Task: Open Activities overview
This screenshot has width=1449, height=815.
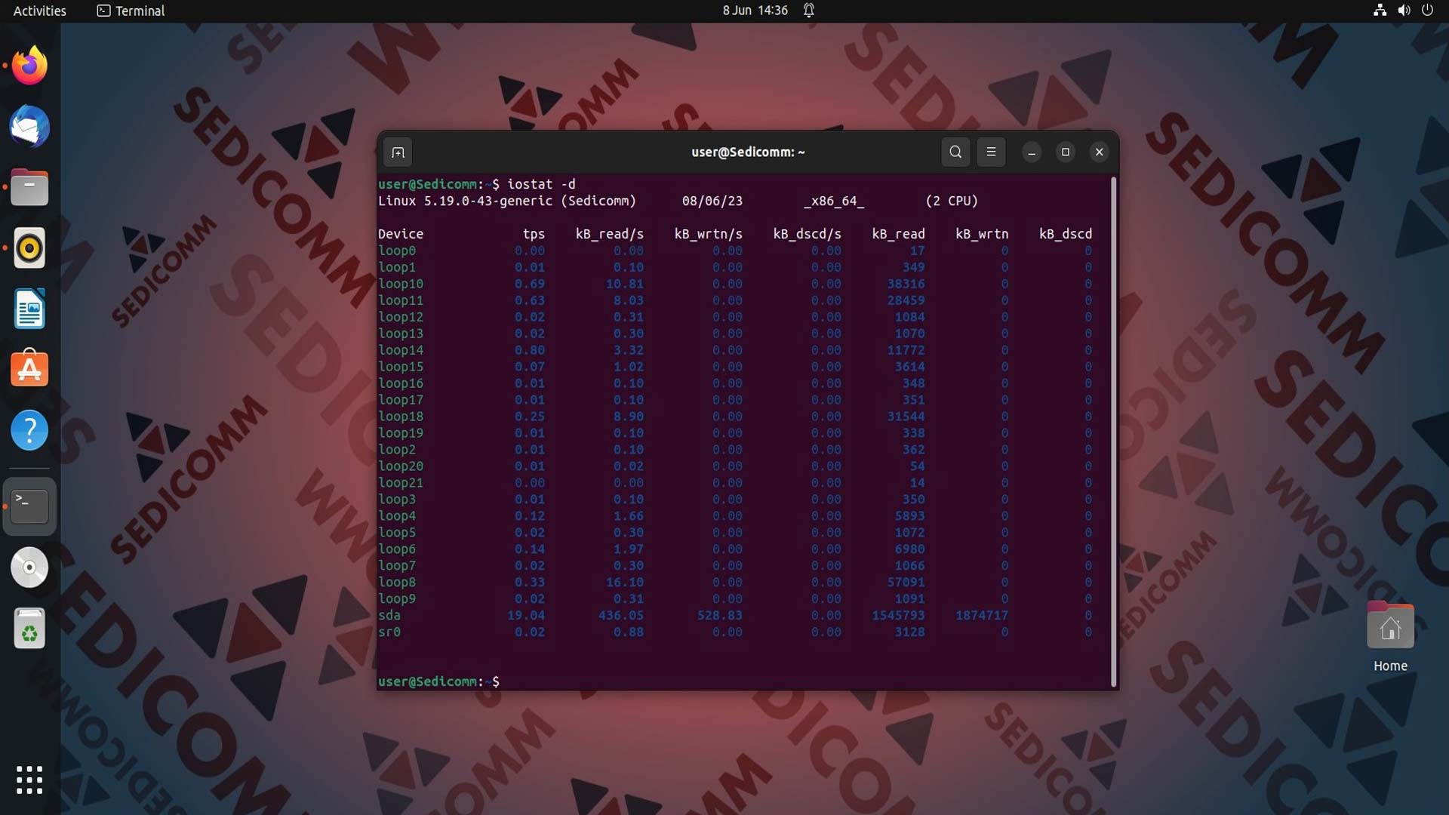Action: click(40, 11)
